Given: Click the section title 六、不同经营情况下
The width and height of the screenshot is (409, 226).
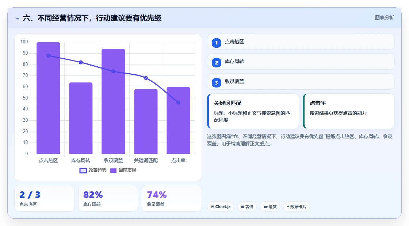Looking at the screenshot, I should tap(92, 18).
